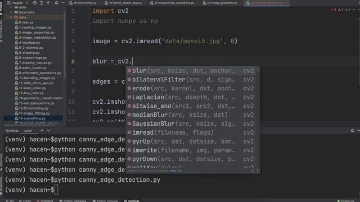
Task: Click the locate-in-tree target icon in Project toolbar
Action: (x=35, y=3)
